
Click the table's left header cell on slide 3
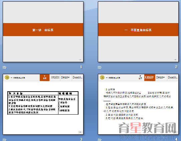(33, 93)
